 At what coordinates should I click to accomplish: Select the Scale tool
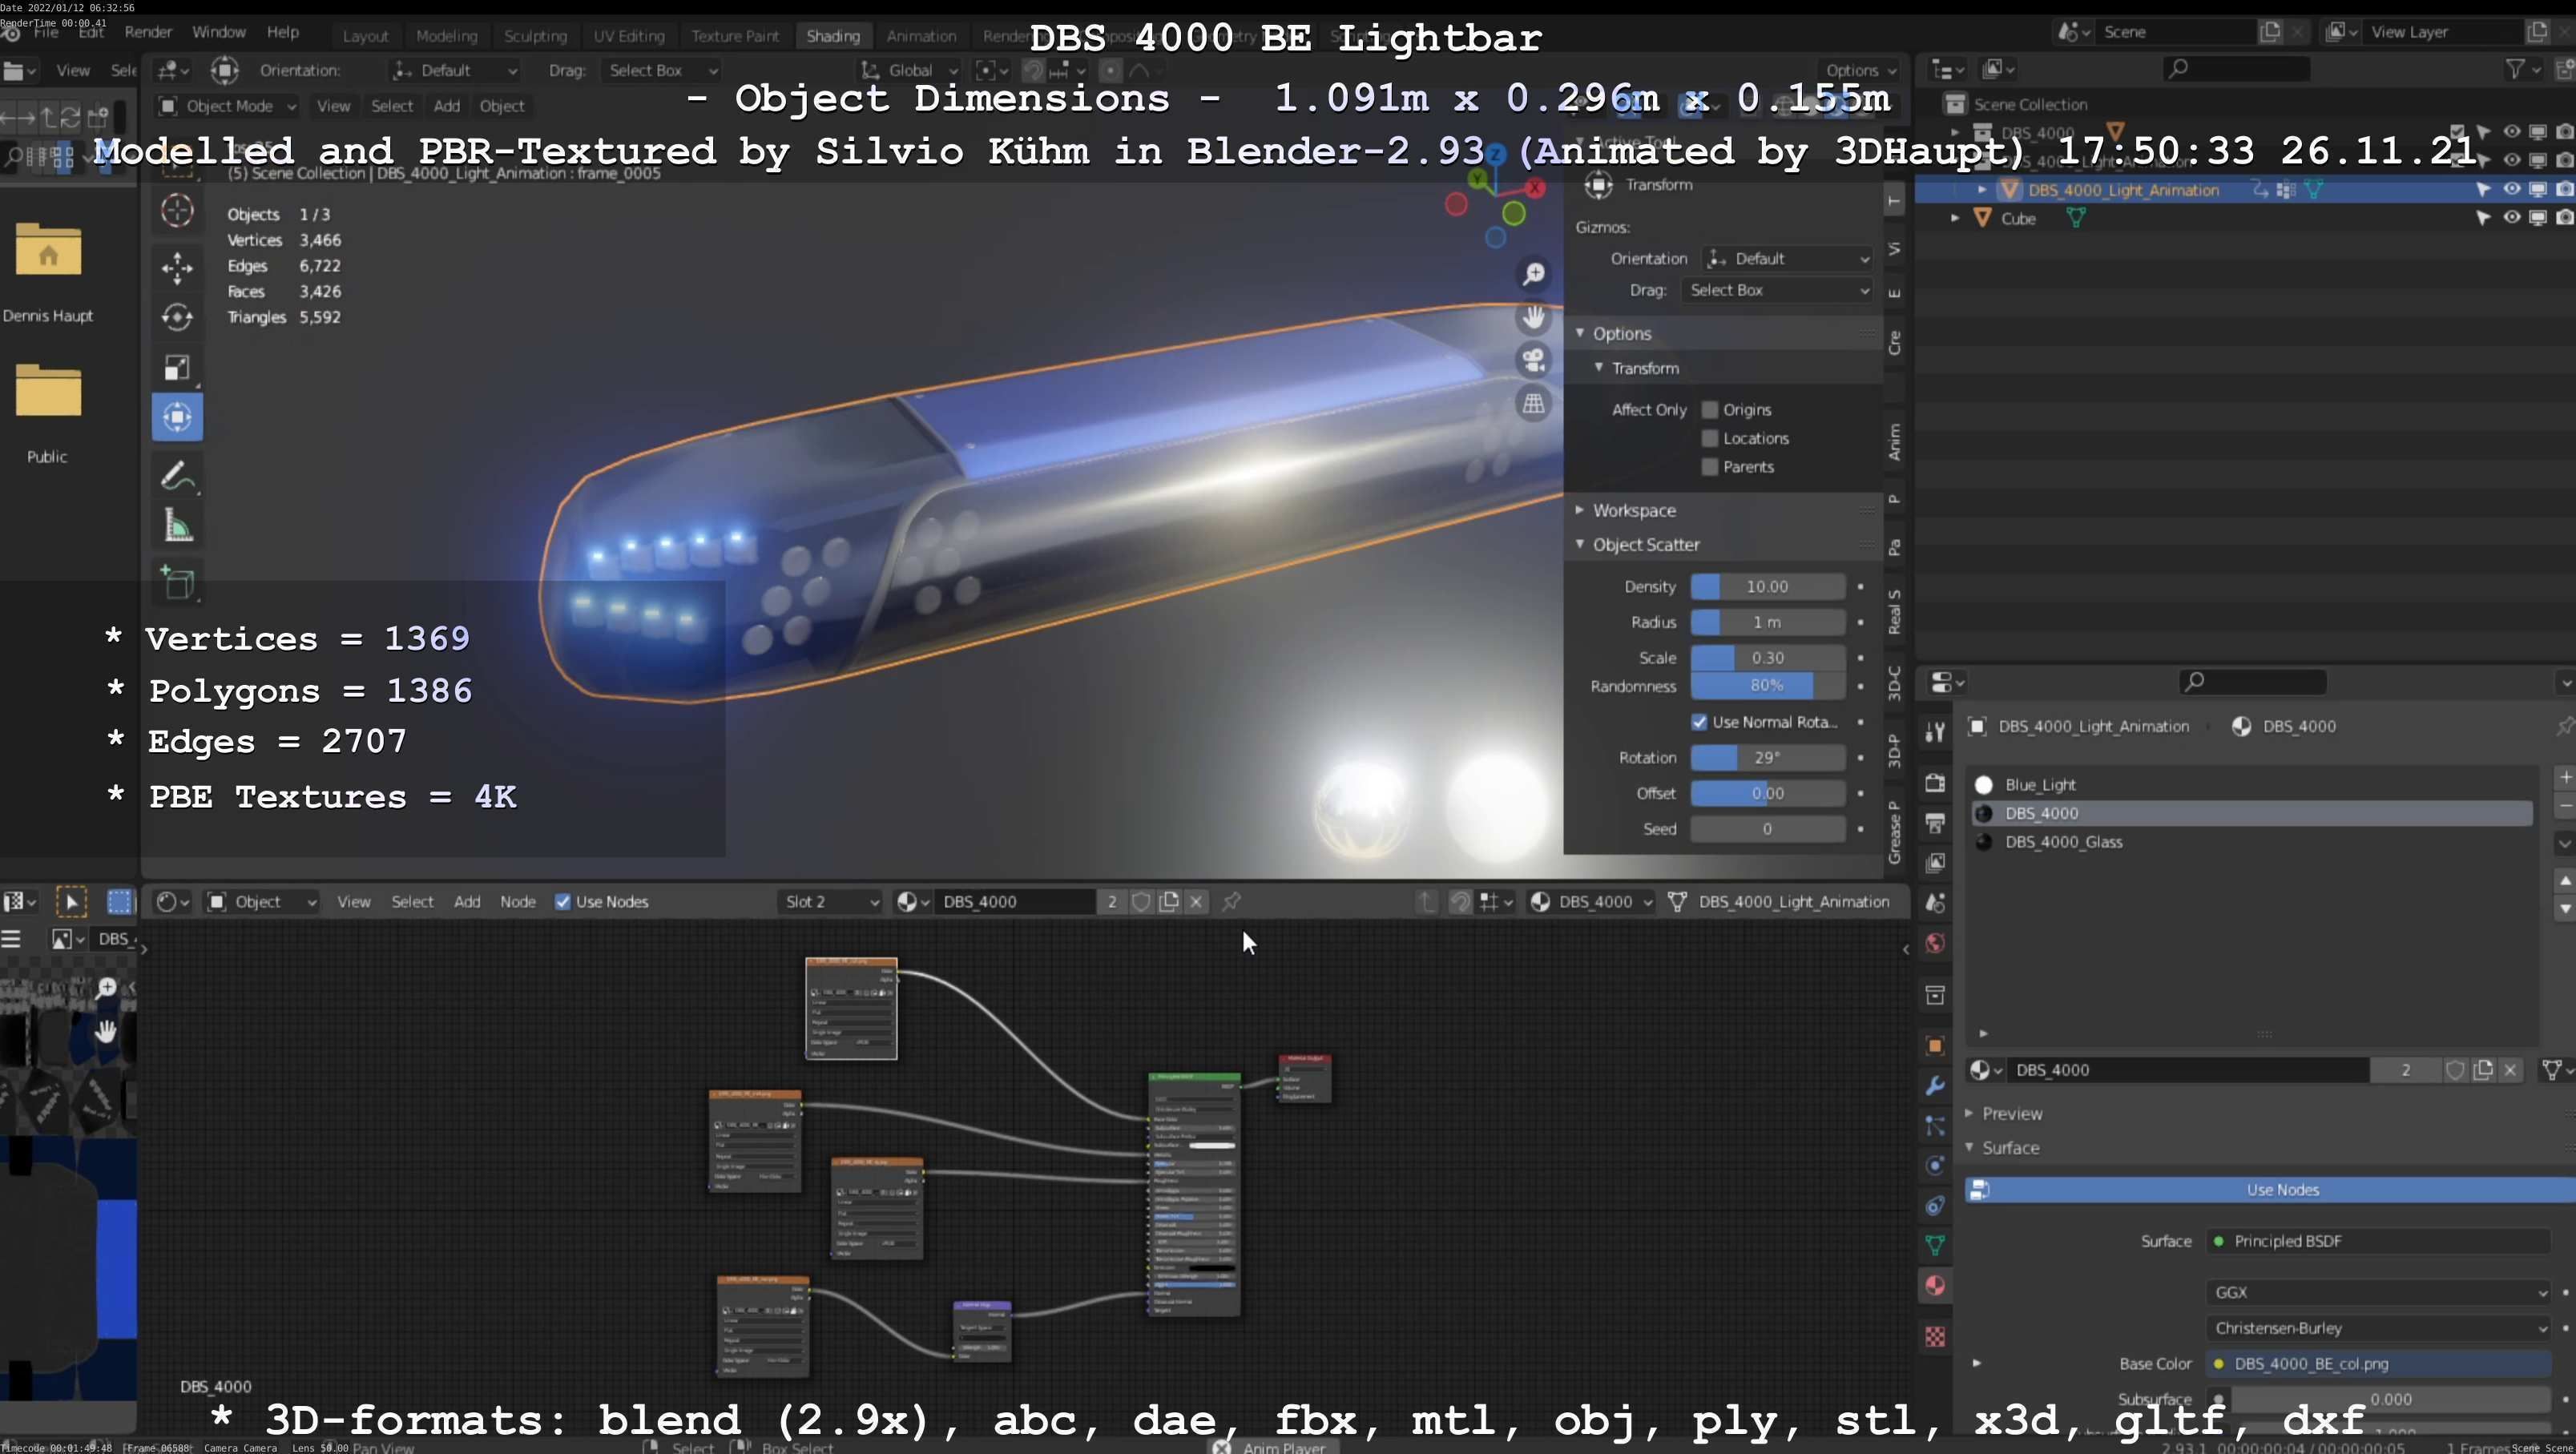click(177, 367)
